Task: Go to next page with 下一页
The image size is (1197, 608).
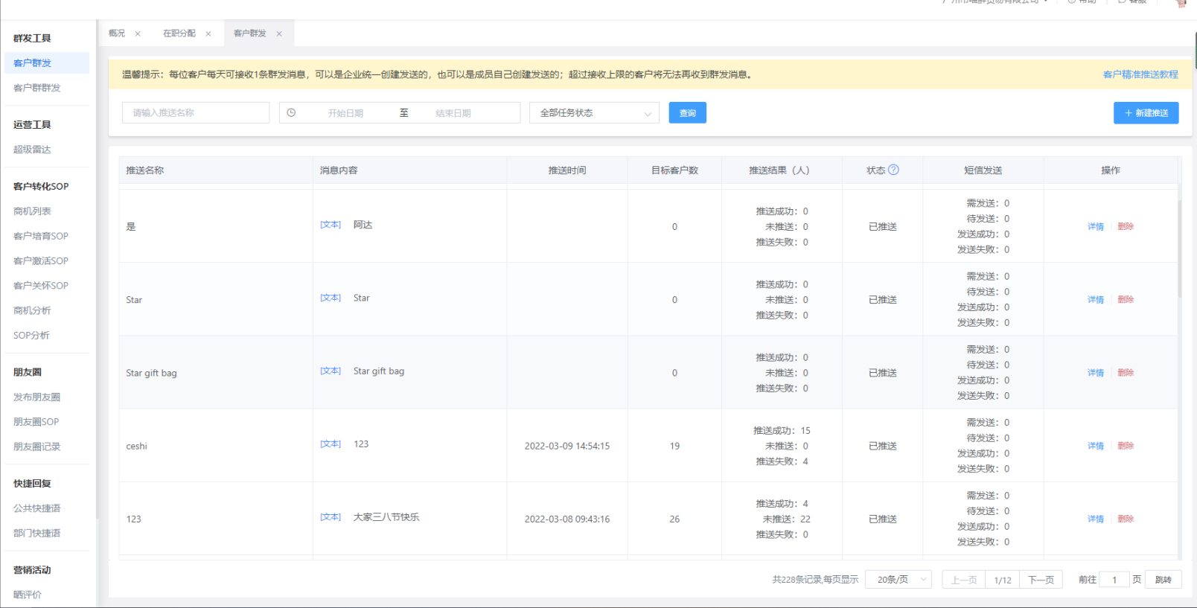Action: 1041,580
